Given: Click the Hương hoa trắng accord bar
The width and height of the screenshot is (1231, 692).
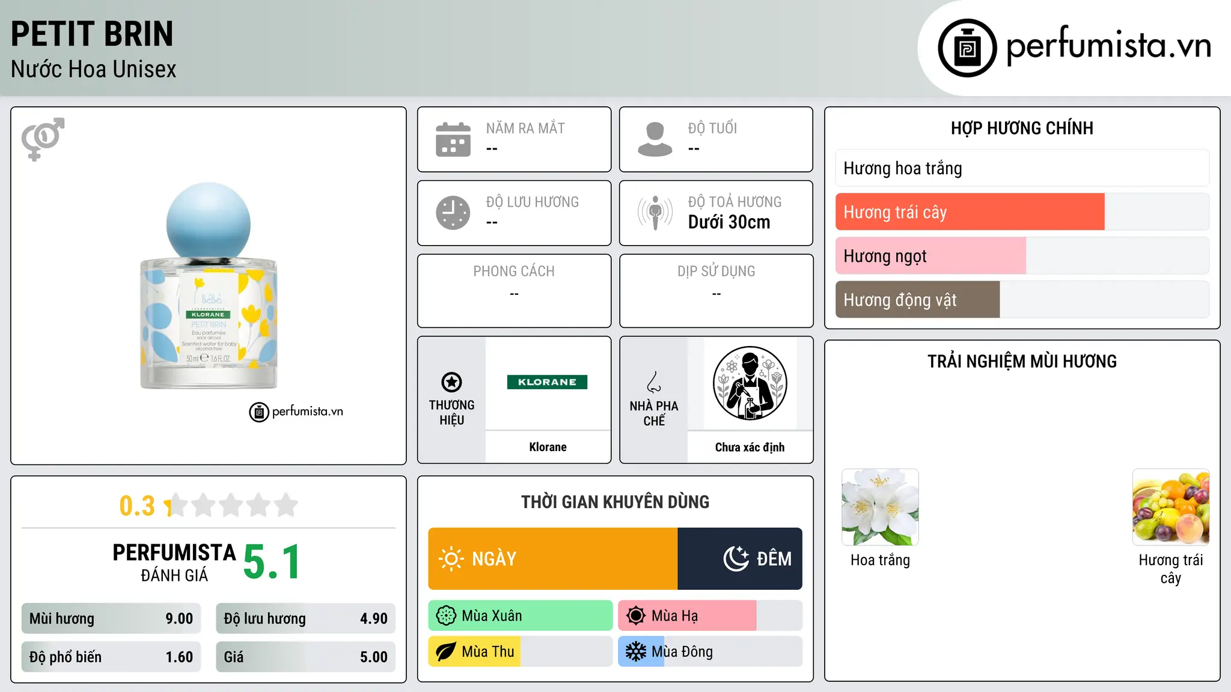Looking at the screenshot, I should (x=1022, y=168).
